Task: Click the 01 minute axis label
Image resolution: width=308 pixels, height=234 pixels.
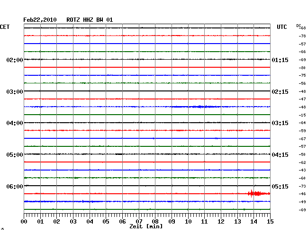Action: [x=40, y=222]
